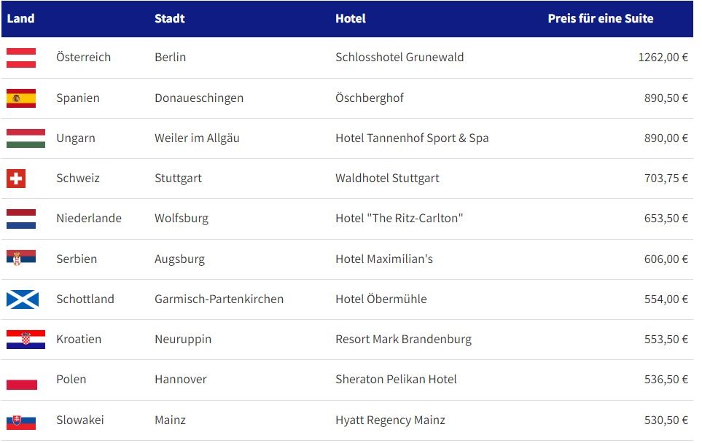The image size is (702, 443).
Task: Click the Scotland flag icon
Action: (x=21, y=299)
